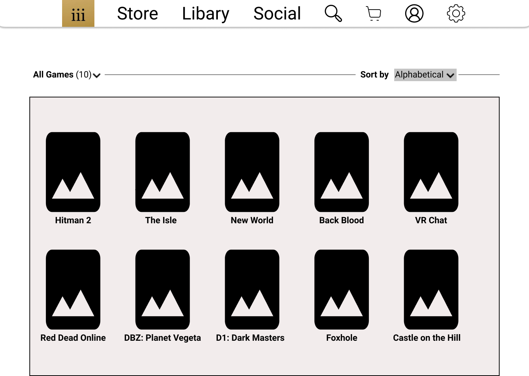The height and width of the screenshot is (376, 529).
Task: Click the search magnifier icon
Action: (333, 14)
